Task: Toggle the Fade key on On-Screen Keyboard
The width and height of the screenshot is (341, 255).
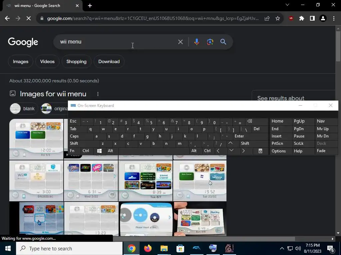Action: pos(326,151)
